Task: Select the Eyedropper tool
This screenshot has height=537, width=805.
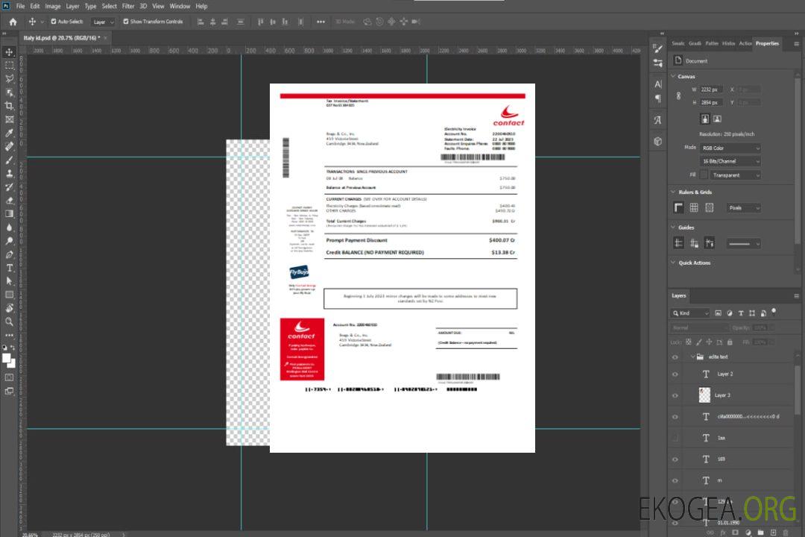Action: tap(9, 133)
